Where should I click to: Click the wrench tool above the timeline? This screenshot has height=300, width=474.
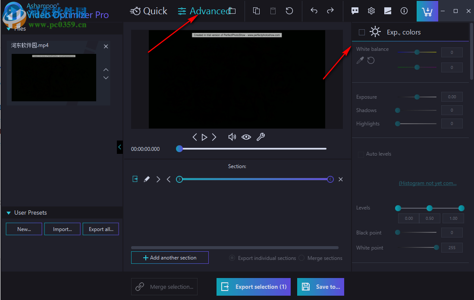coord(260,137)
